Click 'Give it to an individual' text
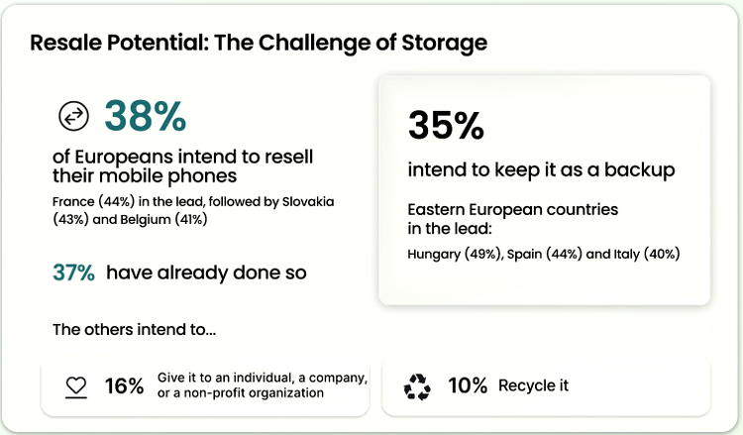Screen dimensions: 743x435 263,379
